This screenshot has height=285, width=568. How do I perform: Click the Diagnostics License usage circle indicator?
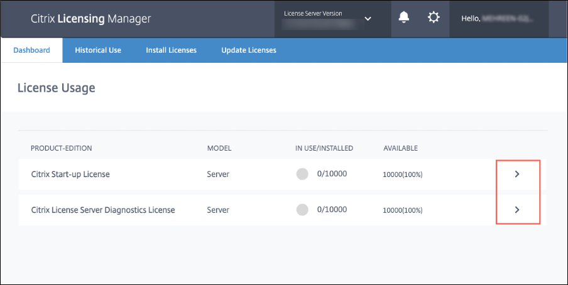302,210
